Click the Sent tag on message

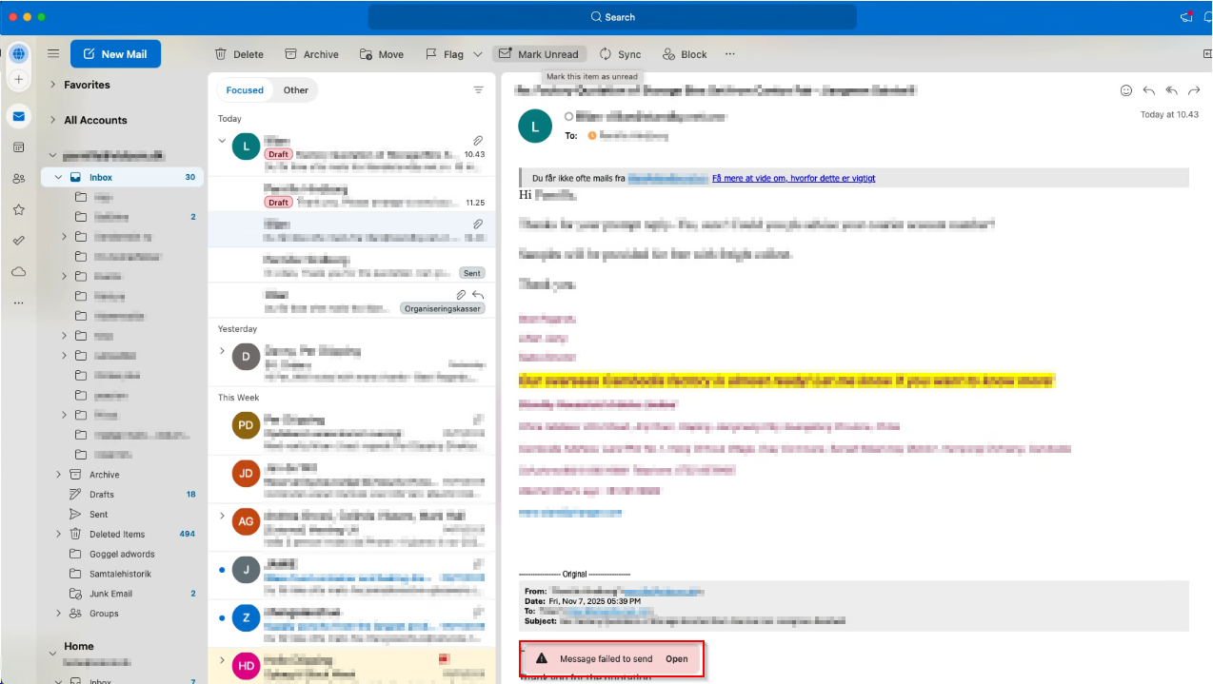[472, 273]
